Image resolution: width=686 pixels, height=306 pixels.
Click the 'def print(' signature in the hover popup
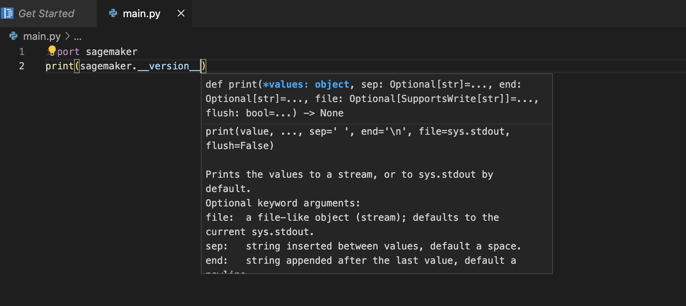(x=234, y=84)
